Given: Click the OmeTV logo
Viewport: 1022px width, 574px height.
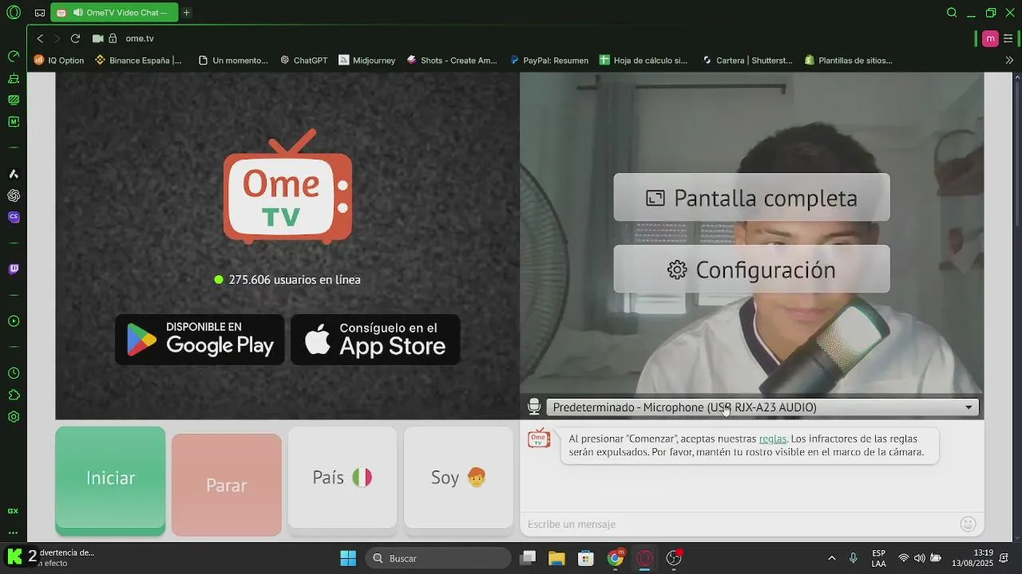Looking at the screenshot, I should (x=287, y=187).
